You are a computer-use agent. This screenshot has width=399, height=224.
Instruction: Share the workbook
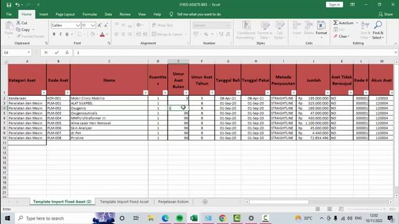[x=386, y=14]
